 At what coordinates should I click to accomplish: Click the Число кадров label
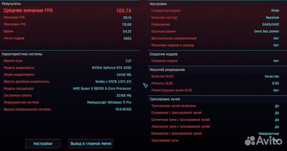pyautogui.click(x=14, y=38)
